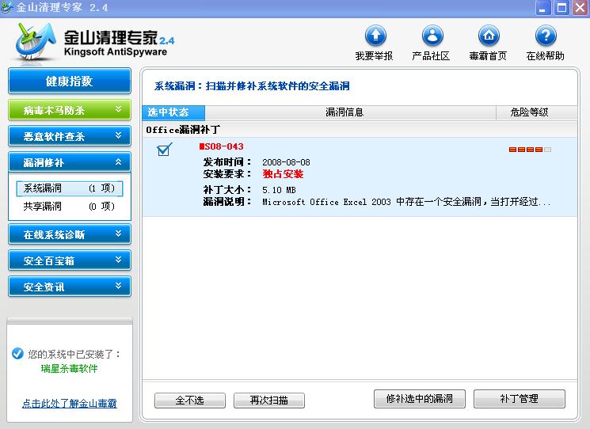The image size is (590, 429).
Task: Uncheck the MS08-043 patch checkbox
Action: 164,150
